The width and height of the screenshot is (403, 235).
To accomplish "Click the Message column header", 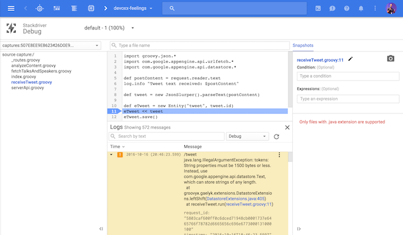I will (193, 147).
